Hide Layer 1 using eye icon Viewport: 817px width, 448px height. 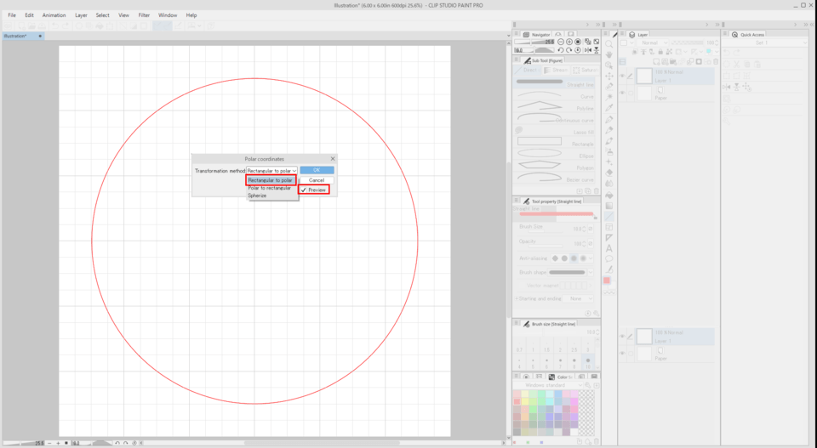(x=623, y=77)
